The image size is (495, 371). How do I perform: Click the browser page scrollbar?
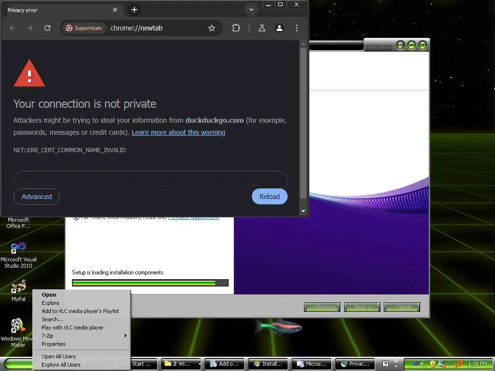(x=303, y=123)
